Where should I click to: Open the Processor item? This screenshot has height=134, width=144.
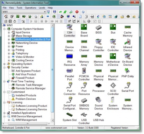[99, 87]
